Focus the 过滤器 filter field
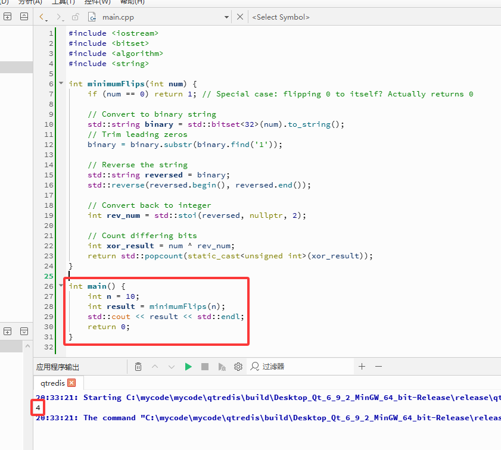 [x=300, y=367]
